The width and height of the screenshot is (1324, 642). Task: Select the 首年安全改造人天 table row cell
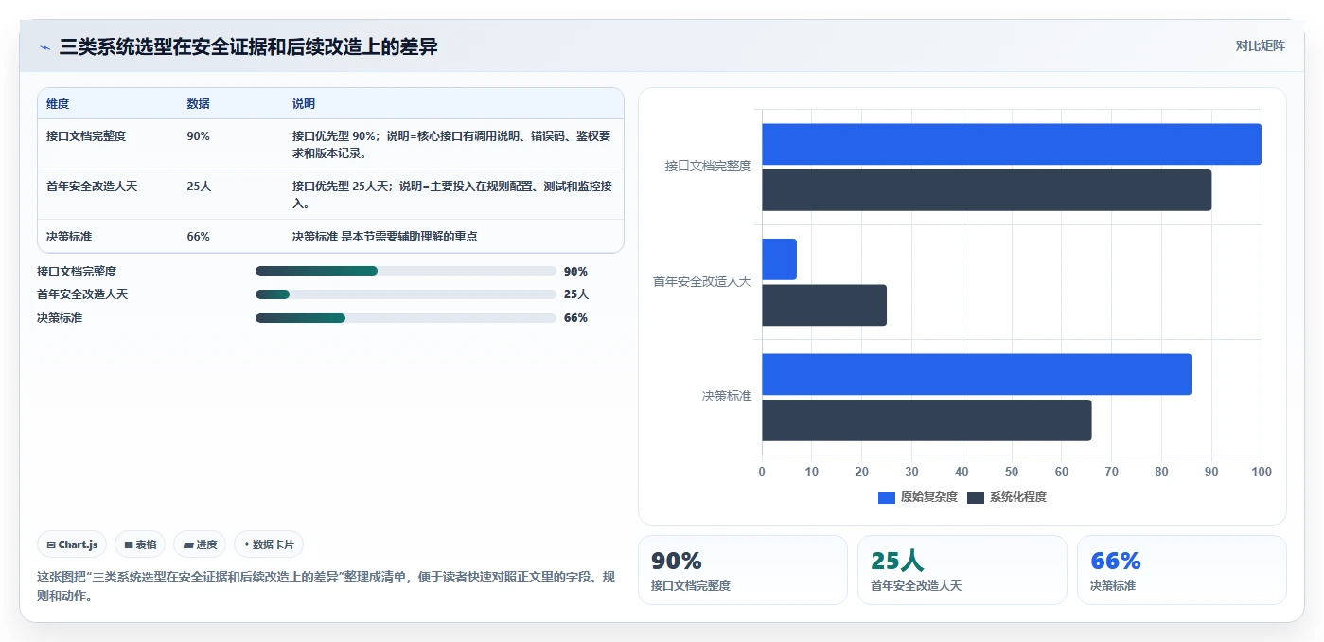coord(92,187)
